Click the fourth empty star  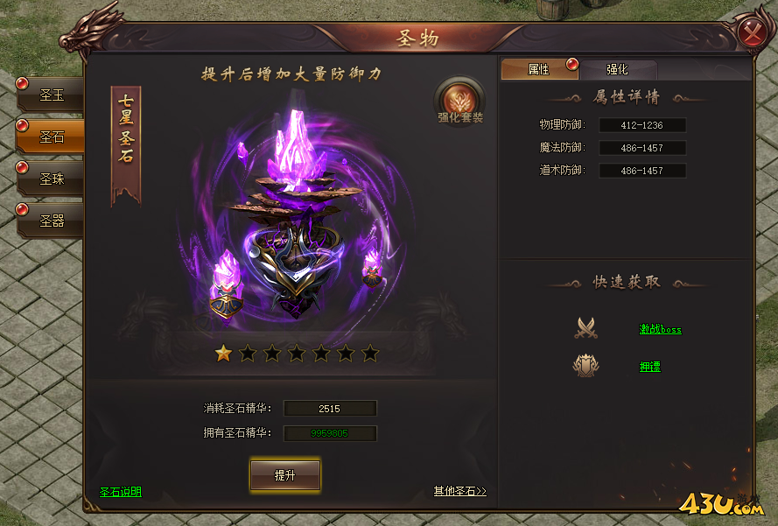coord(297,354)
